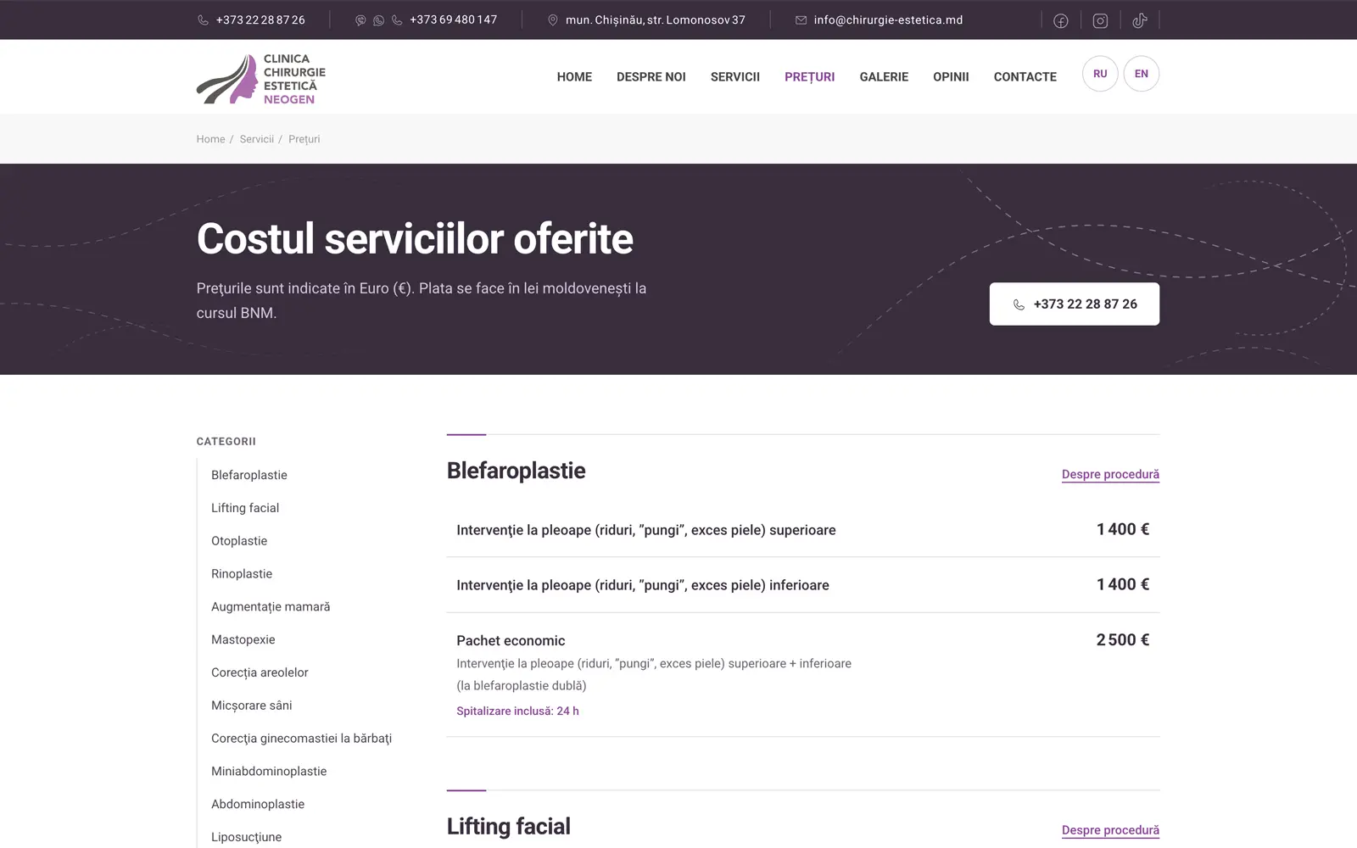This screenshot has width=1357, height=848.
Task: Open the Facebook icon in top bar
Action: point(1060,20)
